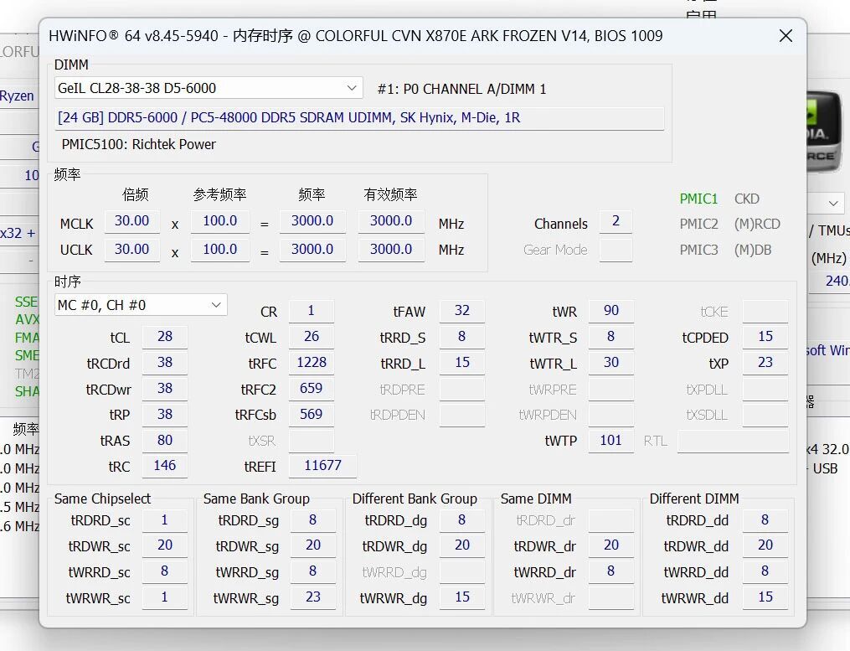Click the tWTP value 101

coord(611,441)
